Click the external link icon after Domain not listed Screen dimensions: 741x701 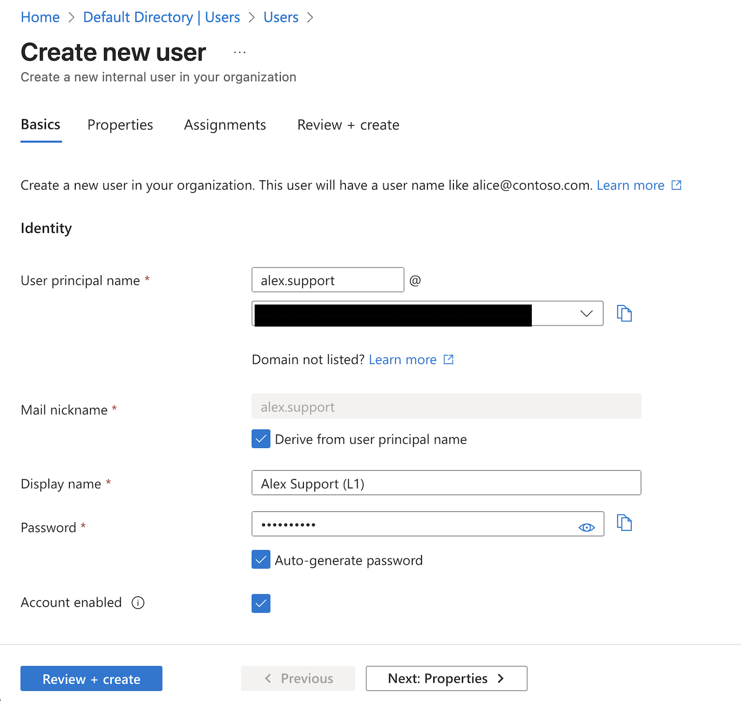[x=448, y=359]
